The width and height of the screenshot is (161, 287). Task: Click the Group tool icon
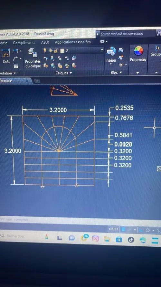pos(157,48)
